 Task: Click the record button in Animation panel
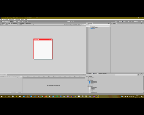(5, 76)
